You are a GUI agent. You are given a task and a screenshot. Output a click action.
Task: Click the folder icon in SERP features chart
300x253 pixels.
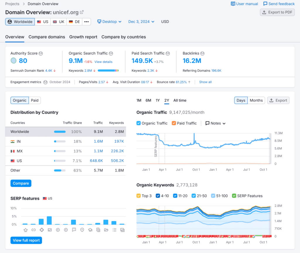pos(106,230)
